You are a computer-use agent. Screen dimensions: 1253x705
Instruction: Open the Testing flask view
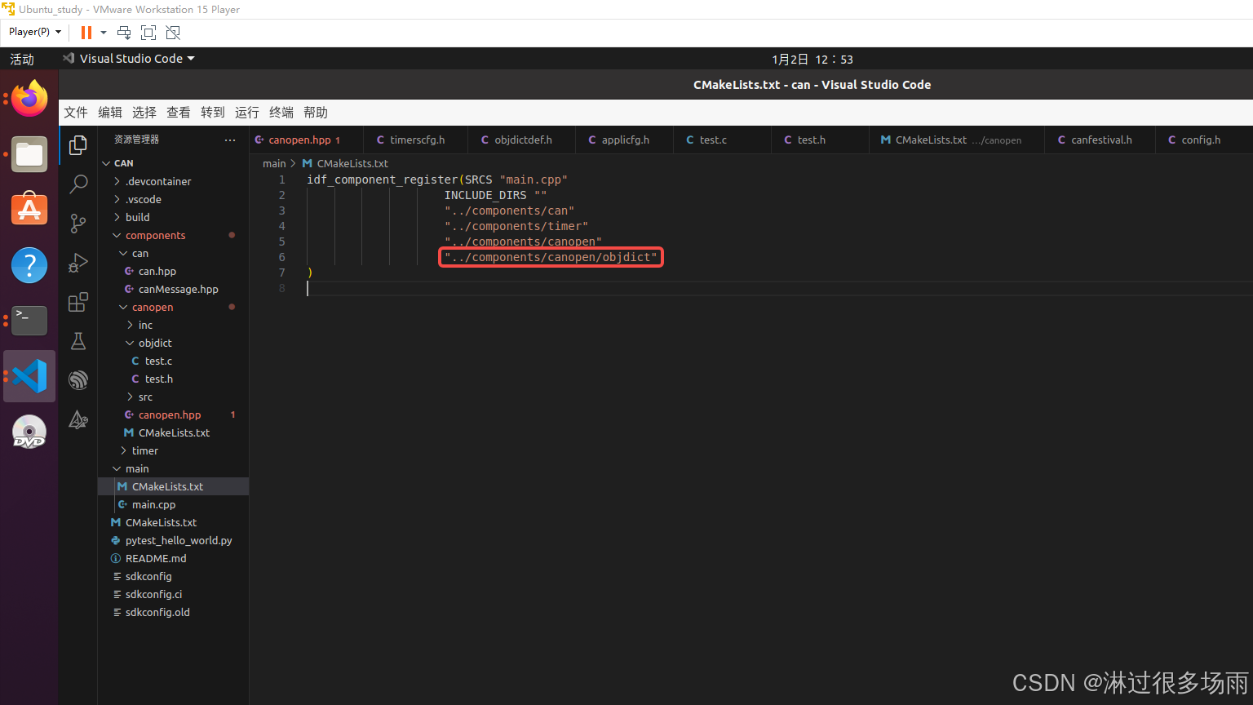(x=78, y=341)
